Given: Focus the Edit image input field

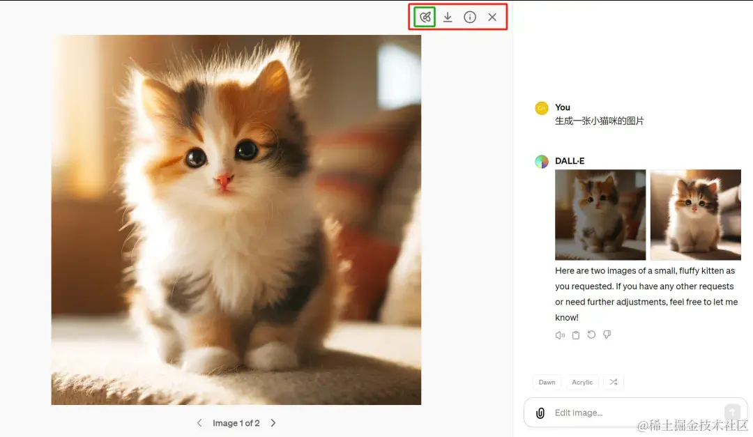Looking at the screenshot, I should [637, 413].
